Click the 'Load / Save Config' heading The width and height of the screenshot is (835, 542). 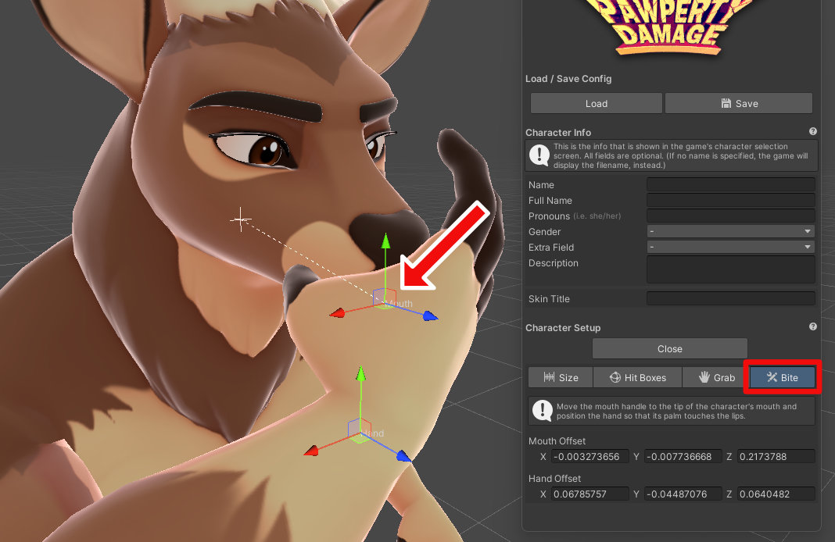568,79
